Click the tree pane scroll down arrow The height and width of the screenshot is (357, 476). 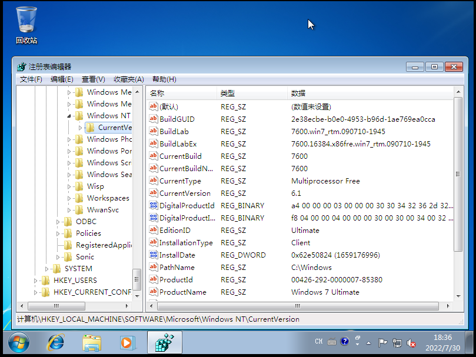click(137, 296)
